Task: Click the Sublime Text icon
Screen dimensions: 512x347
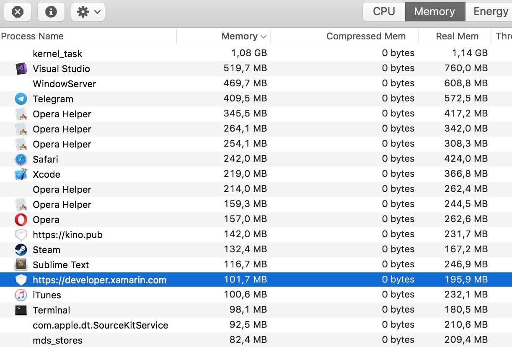Action: click(21, 265)
